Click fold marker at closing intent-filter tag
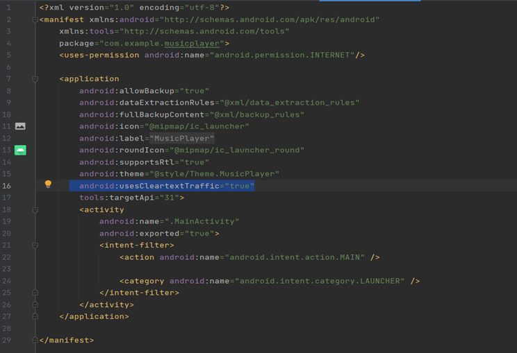 pyautogui.click(x=35, y=293)
